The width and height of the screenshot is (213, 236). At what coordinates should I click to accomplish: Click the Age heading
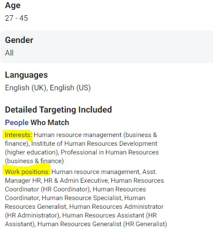(12, 6)
